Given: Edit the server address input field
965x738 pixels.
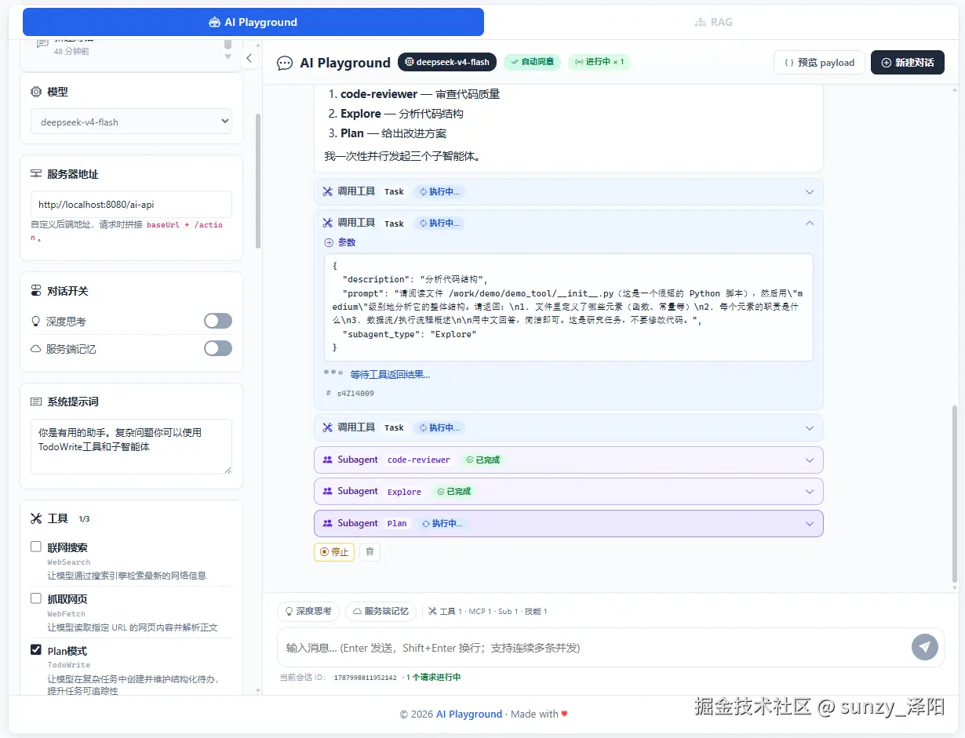Looking at the screenshot, I should coord(131,205).
